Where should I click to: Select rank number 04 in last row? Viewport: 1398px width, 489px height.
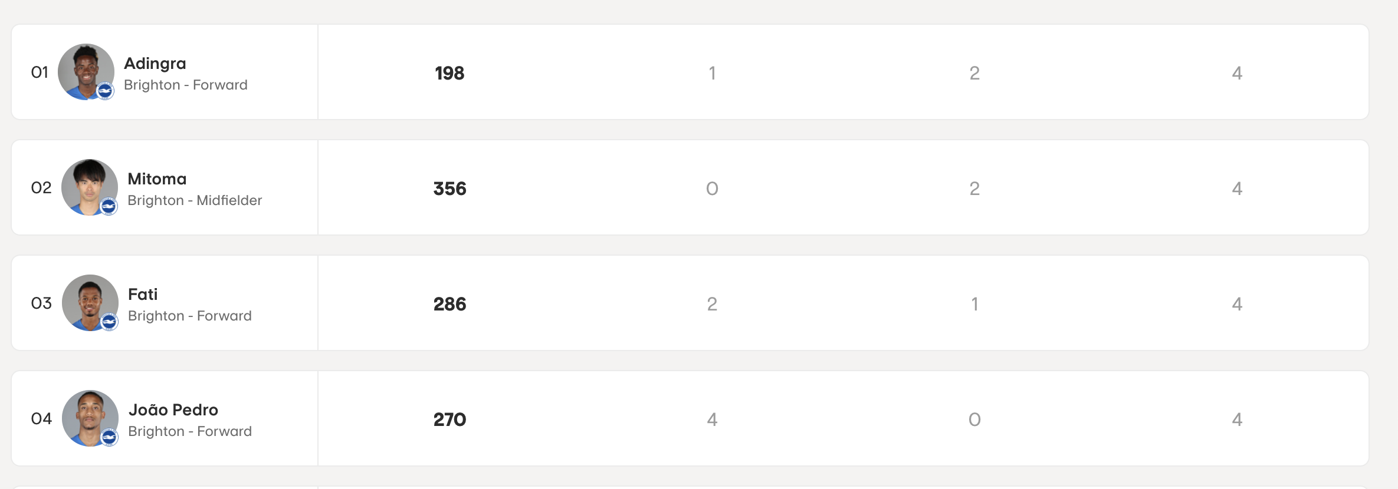41,419
